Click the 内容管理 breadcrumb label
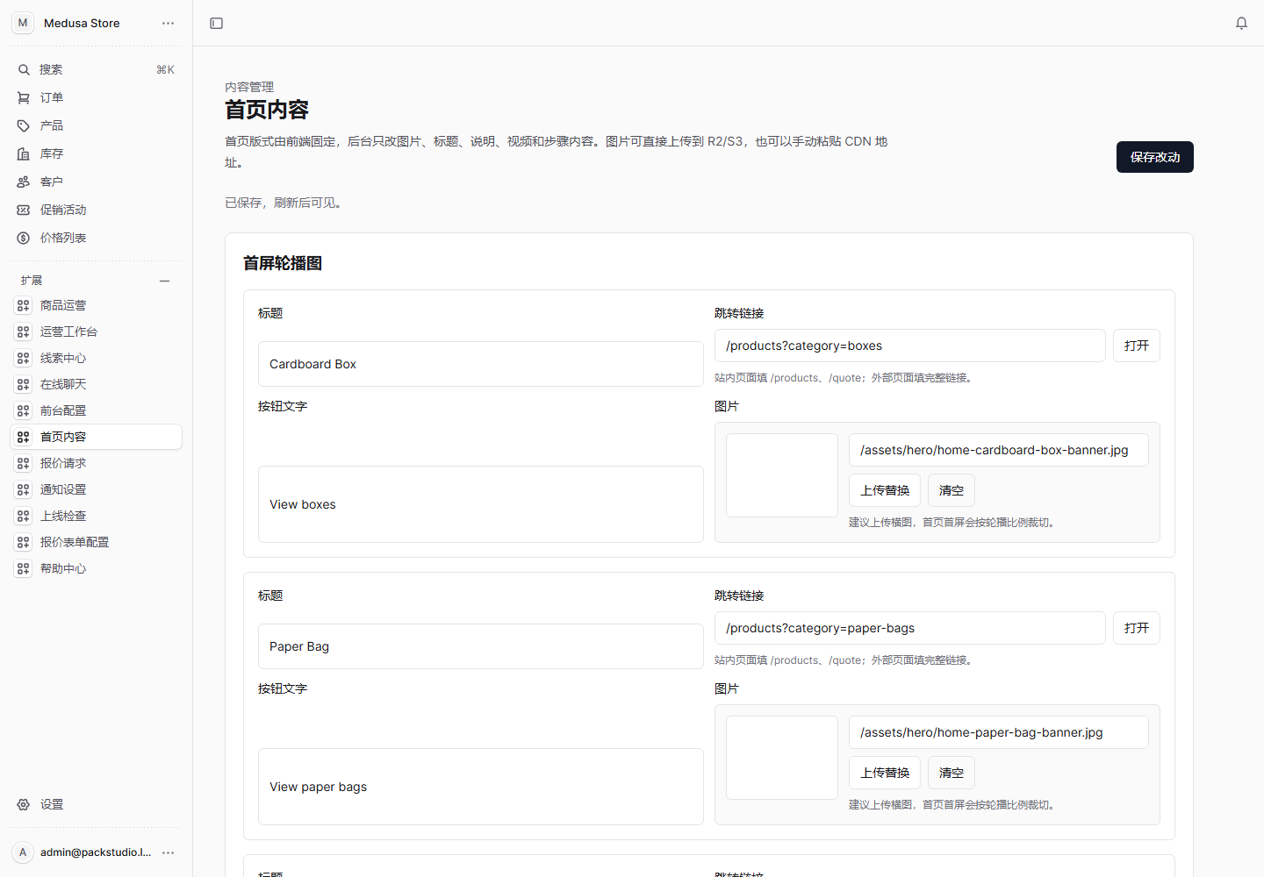Screen dimensions: 1264x877 249,87
